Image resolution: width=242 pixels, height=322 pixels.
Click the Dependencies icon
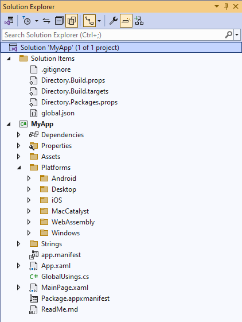(34, 135)
